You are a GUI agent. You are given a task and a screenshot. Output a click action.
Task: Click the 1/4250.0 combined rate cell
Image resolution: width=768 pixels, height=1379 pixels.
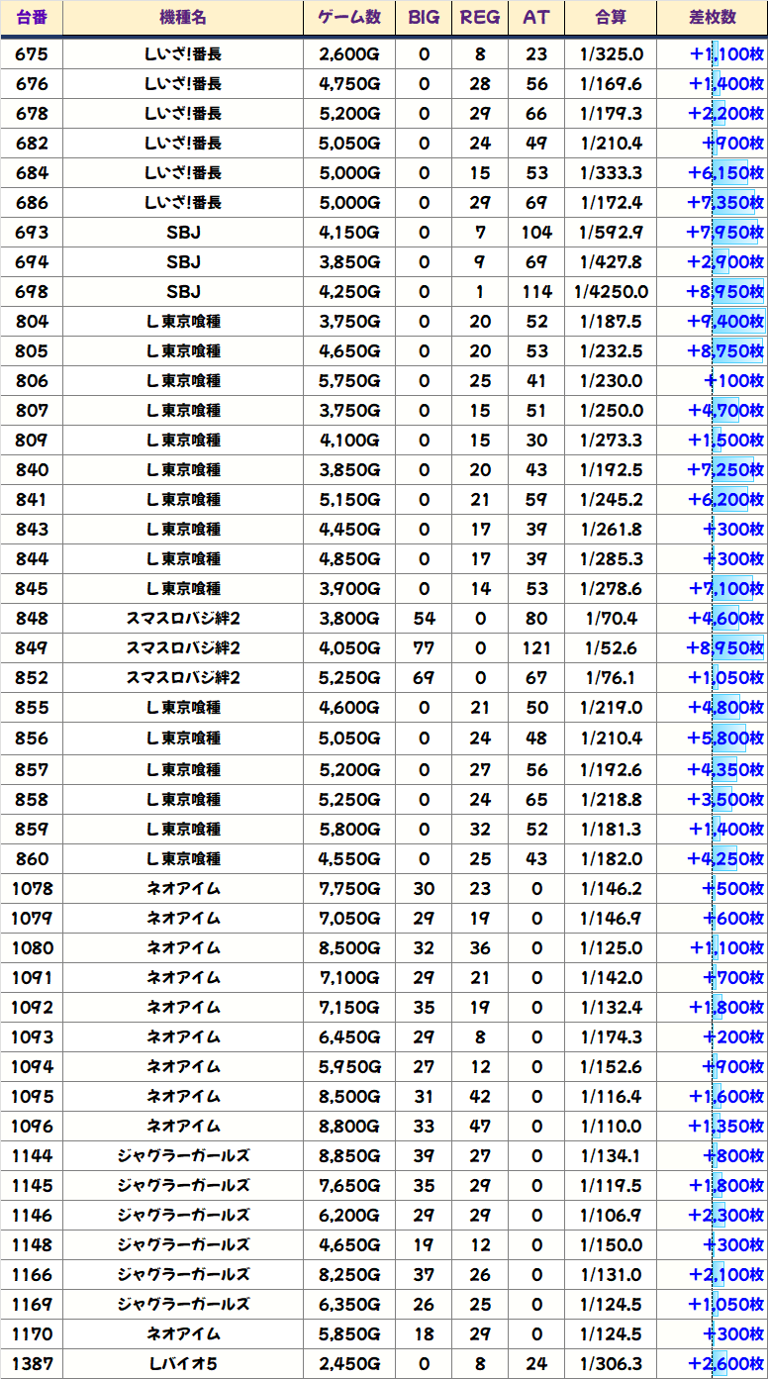[x=611, y=292]
